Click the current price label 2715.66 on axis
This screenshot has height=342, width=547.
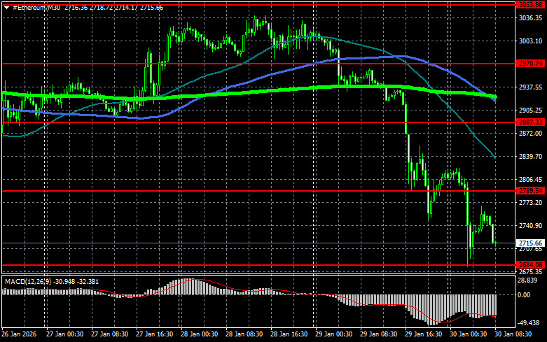(530, 243)
